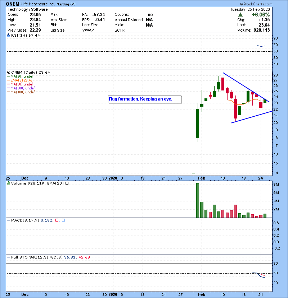Click the RSI(14) indicator icon

click(8, 35)
